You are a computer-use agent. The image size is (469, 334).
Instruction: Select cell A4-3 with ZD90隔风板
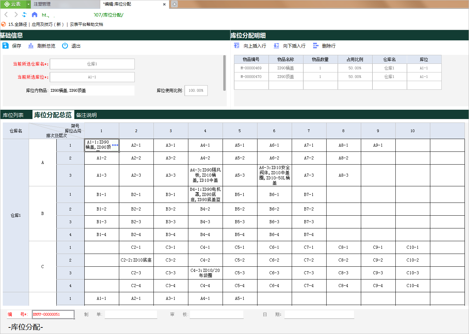tap(205, 175)
